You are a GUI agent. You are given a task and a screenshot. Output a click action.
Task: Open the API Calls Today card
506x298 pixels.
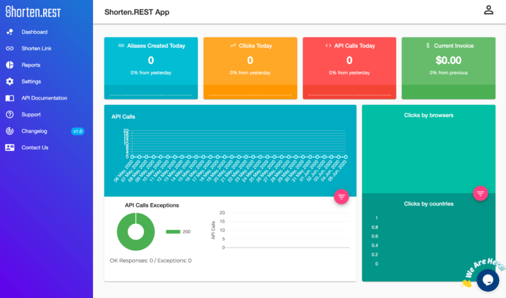click(x=349, y=68)
